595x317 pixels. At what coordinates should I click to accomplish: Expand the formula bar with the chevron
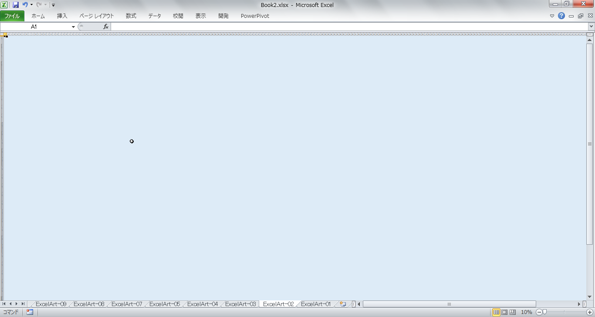coord(591,27)
